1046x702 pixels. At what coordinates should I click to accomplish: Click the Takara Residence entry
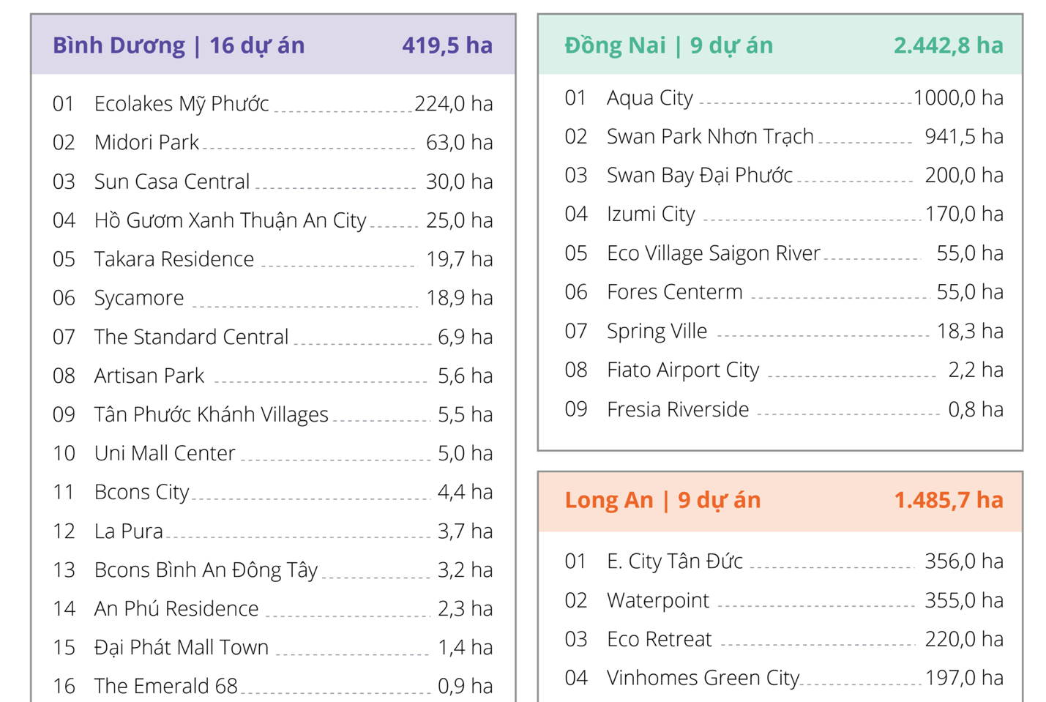[174, 259]
